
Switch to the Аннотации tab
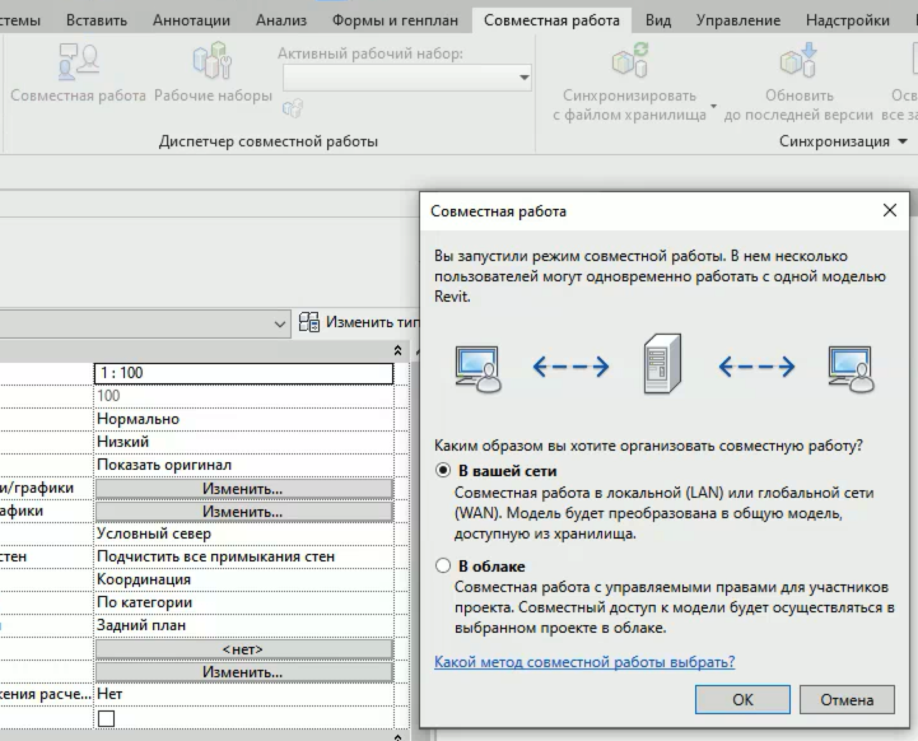point(191,20)
